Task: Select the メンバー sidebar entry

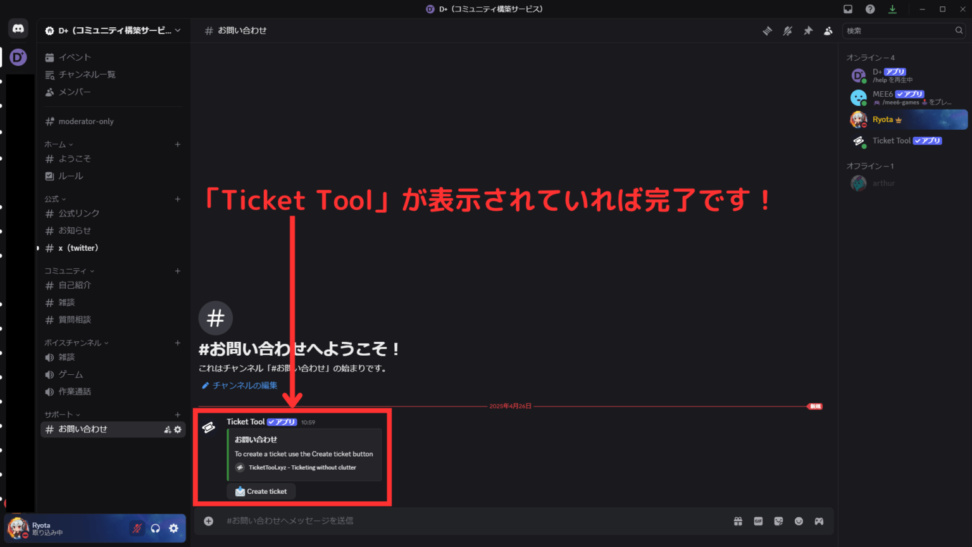Action: click(75, 92)
